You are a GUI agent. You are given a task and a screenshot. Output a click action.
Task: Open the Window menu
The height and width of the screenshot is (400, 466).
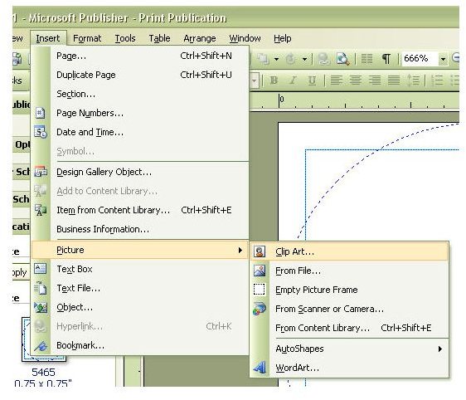point(245,38)
